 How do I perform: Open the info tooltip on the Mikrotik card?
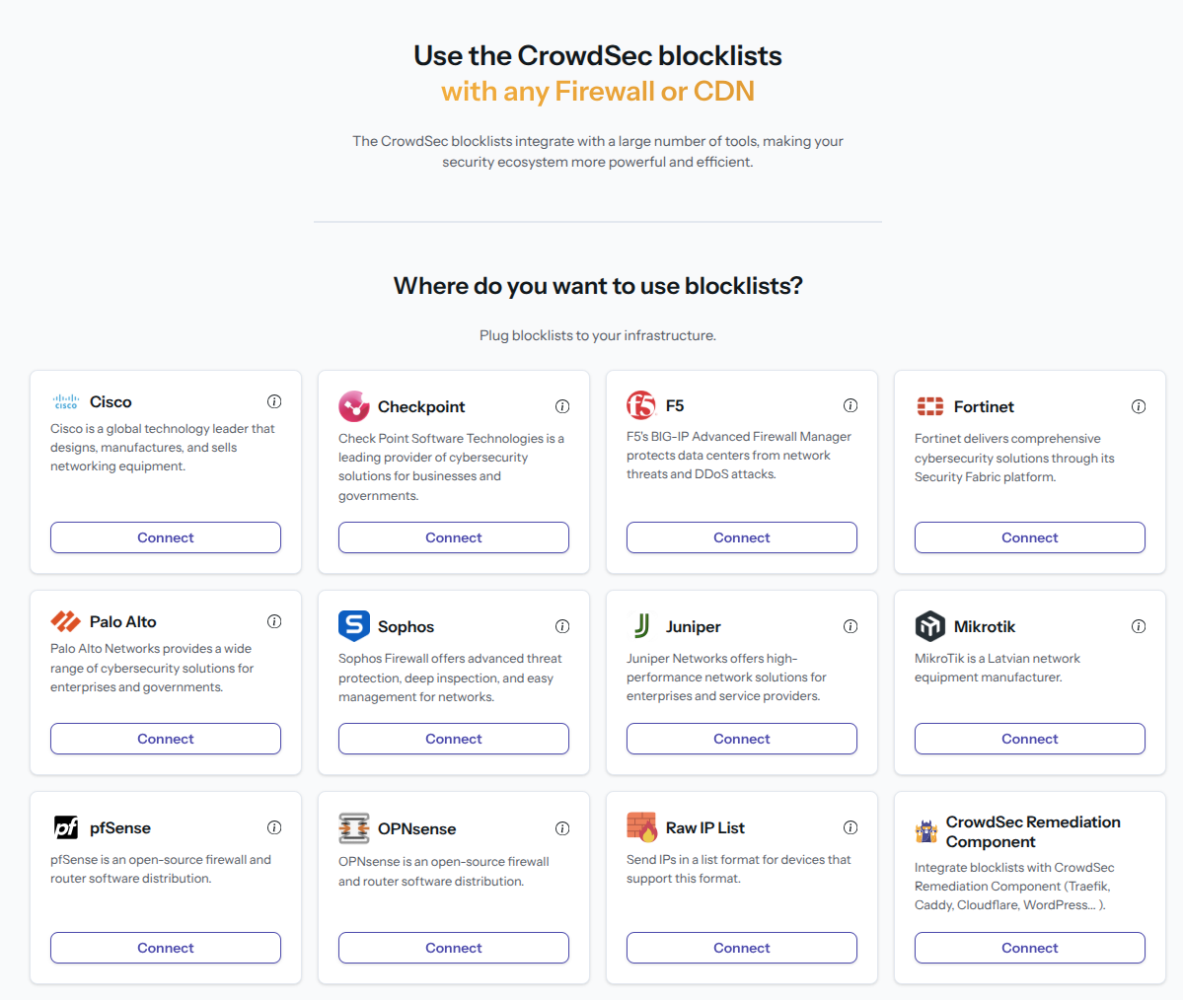point(1139,625)
